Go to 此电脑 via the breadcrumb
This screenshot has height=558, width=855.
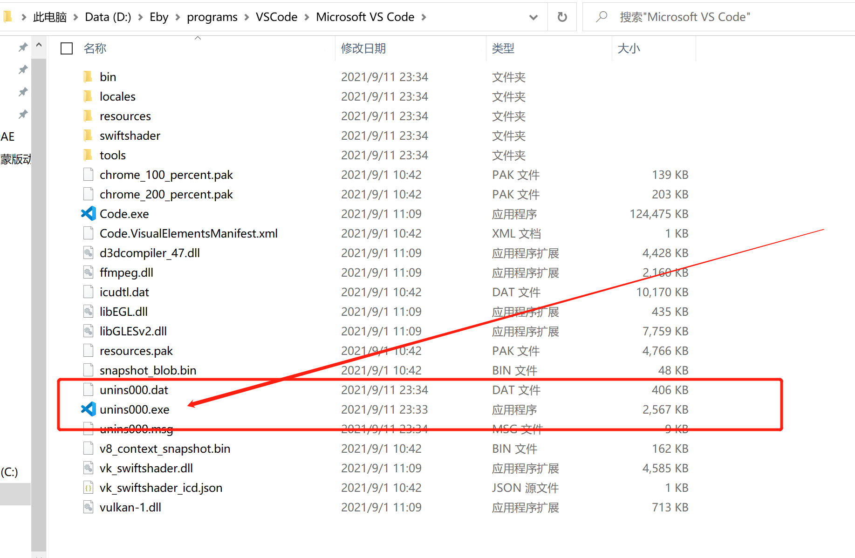pyautogui.click(x=49, y=16)
